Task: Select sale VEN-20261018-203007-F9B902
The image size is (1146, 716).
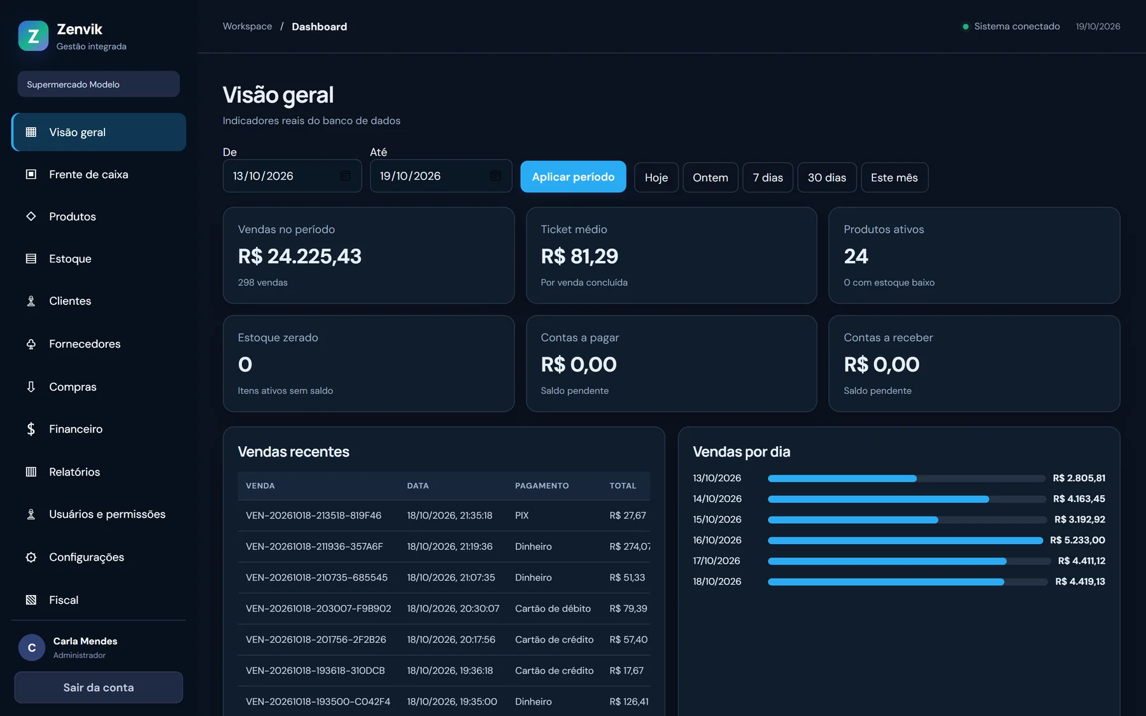Action: 444,608
